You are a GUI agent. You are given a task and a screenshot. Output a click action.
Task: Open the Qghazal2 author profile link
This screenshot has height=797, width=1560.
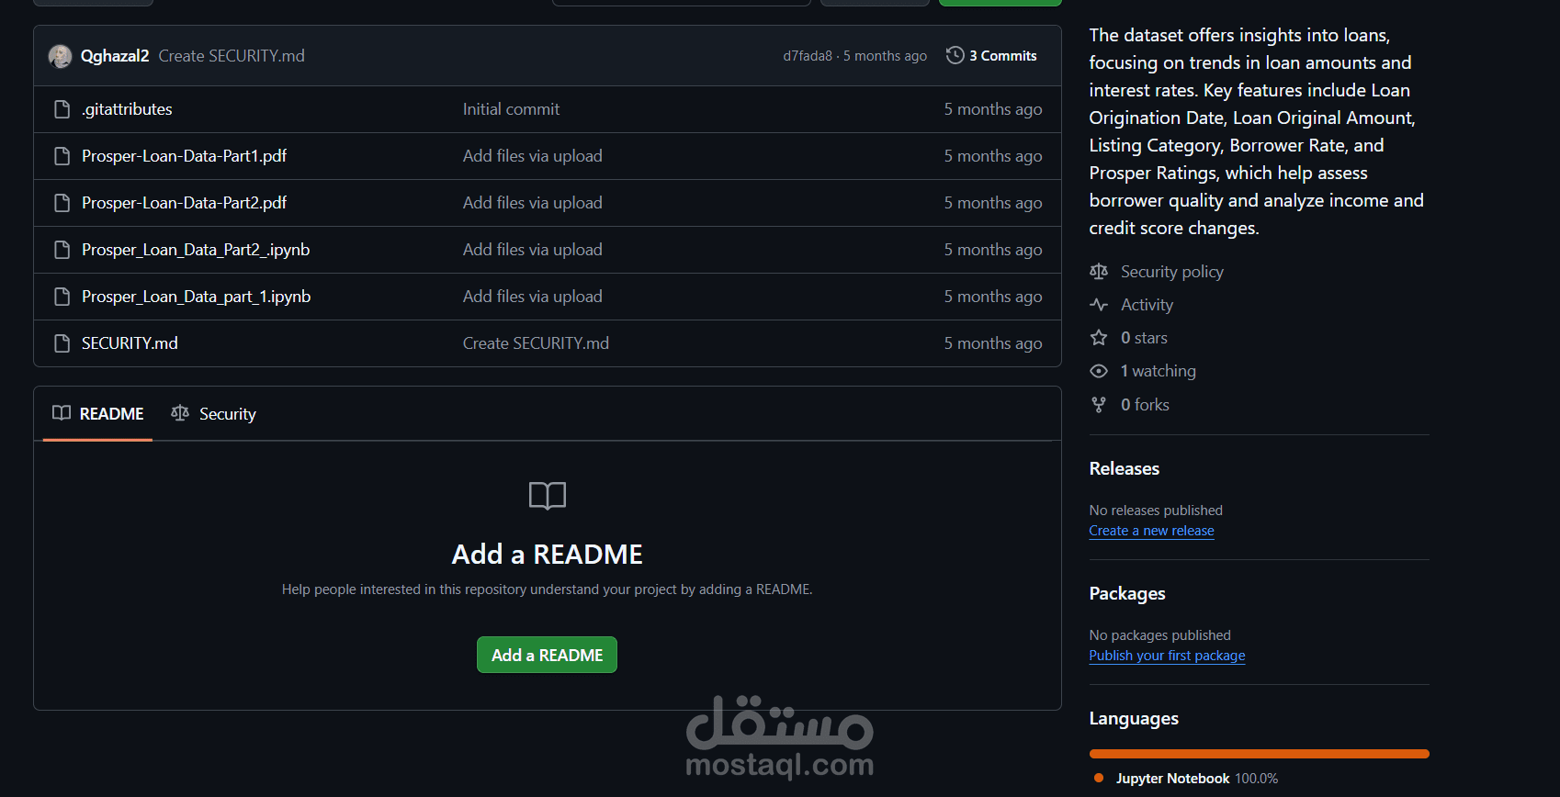(115, 56)
